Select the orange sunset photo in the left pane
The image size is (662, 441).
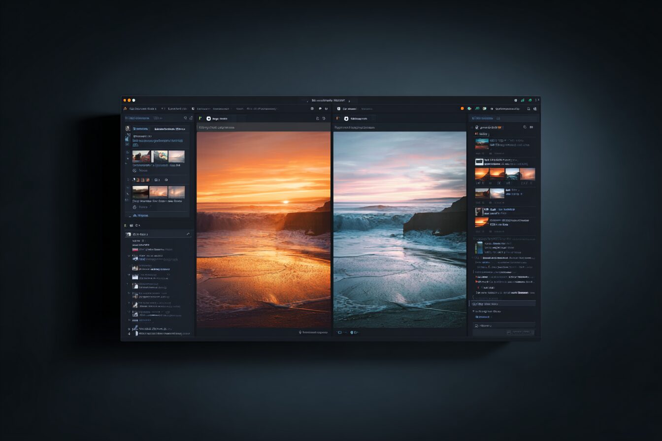[264, 229]
